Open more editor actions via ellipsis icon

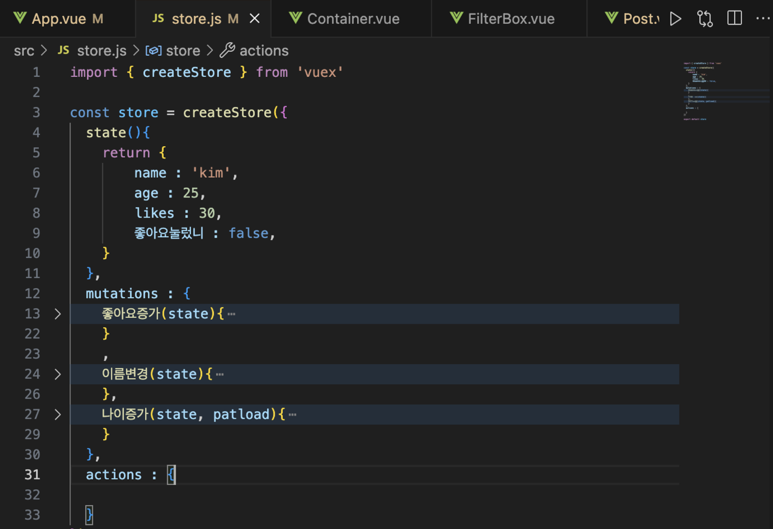point(763,18)
